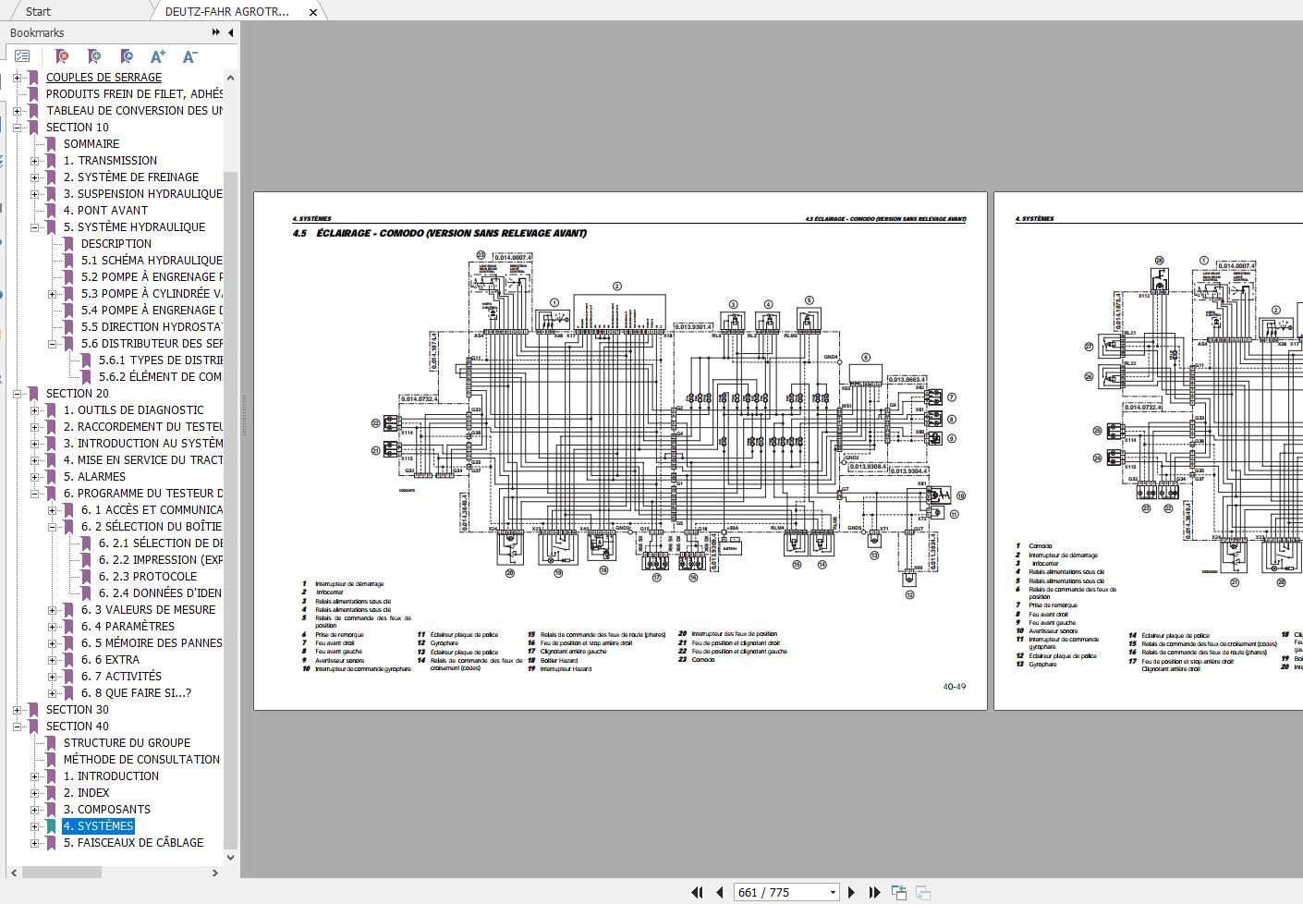Click the previous view icon in bottom bar

point(898,892)
